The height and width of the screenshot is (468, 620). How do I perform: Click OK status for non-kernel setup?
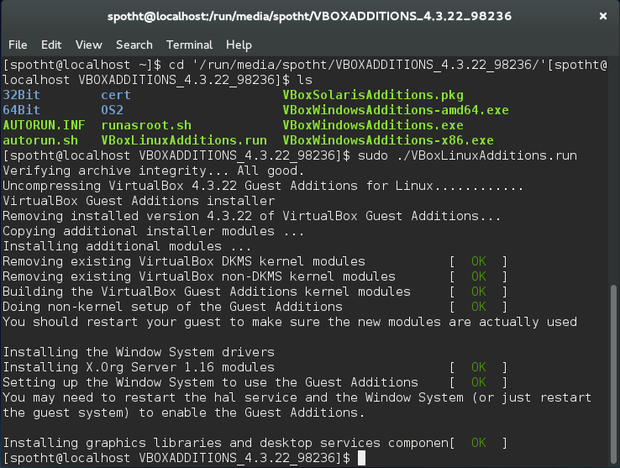[479, 307]
